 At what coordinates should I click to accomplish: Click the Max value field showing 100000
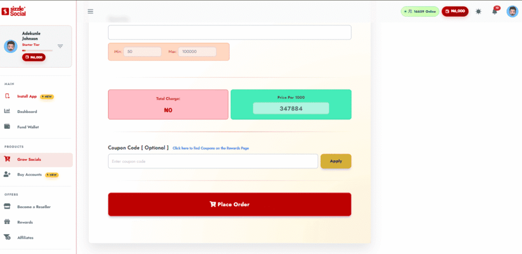197,52
